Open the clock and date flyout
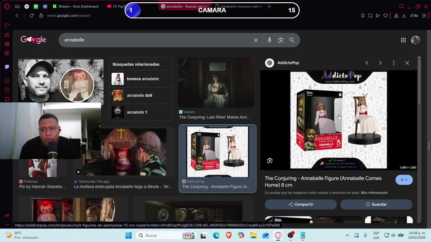The image size is (431, 242). point(417,235)
